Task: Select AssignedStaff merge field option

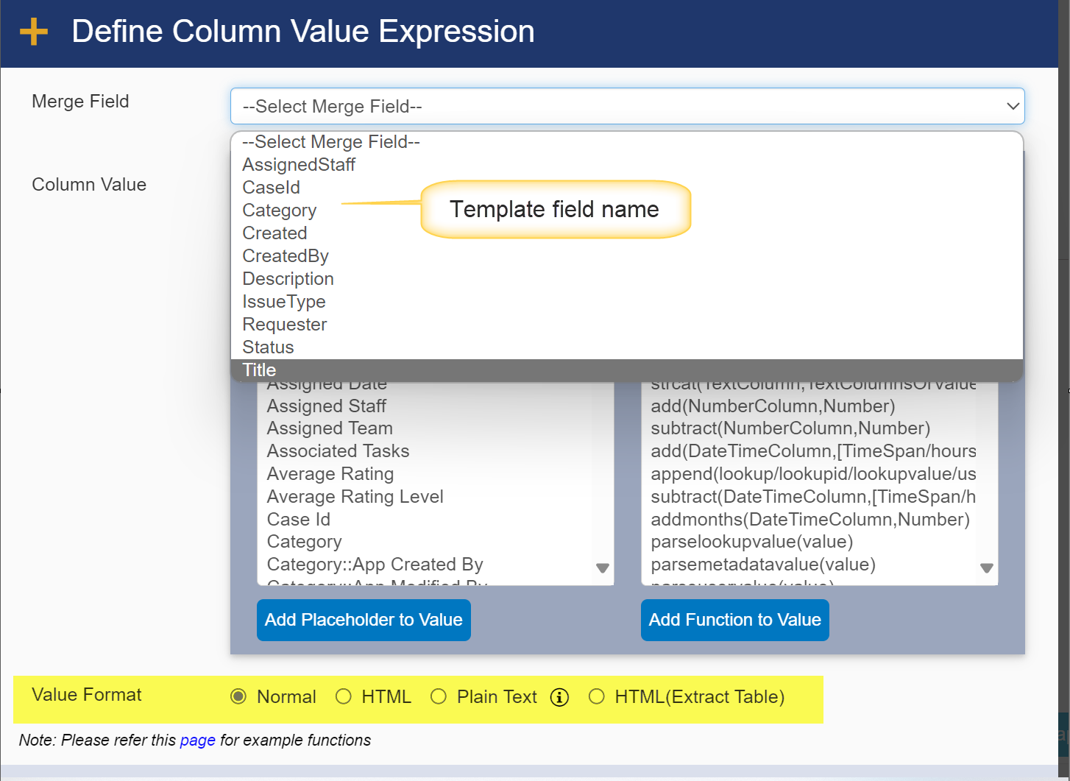Action: 627,165
